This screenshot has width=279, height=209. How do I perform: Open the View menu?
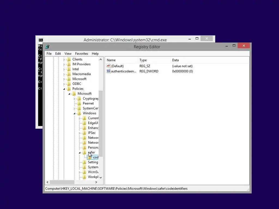(x=68, y=54)
